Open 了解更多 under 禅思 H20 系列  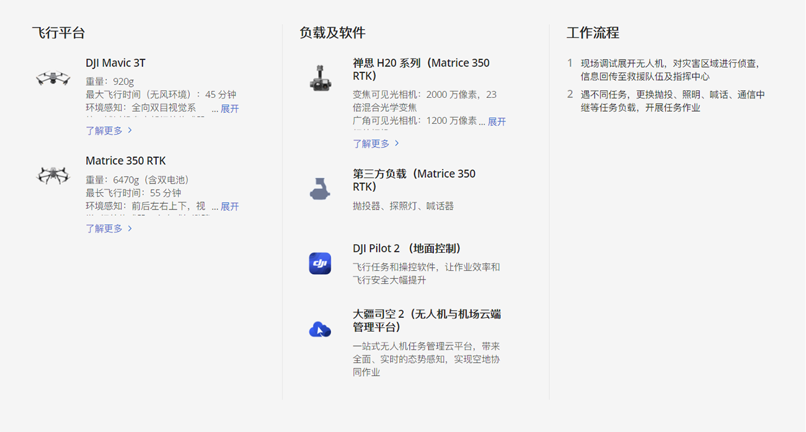(376, 143)
